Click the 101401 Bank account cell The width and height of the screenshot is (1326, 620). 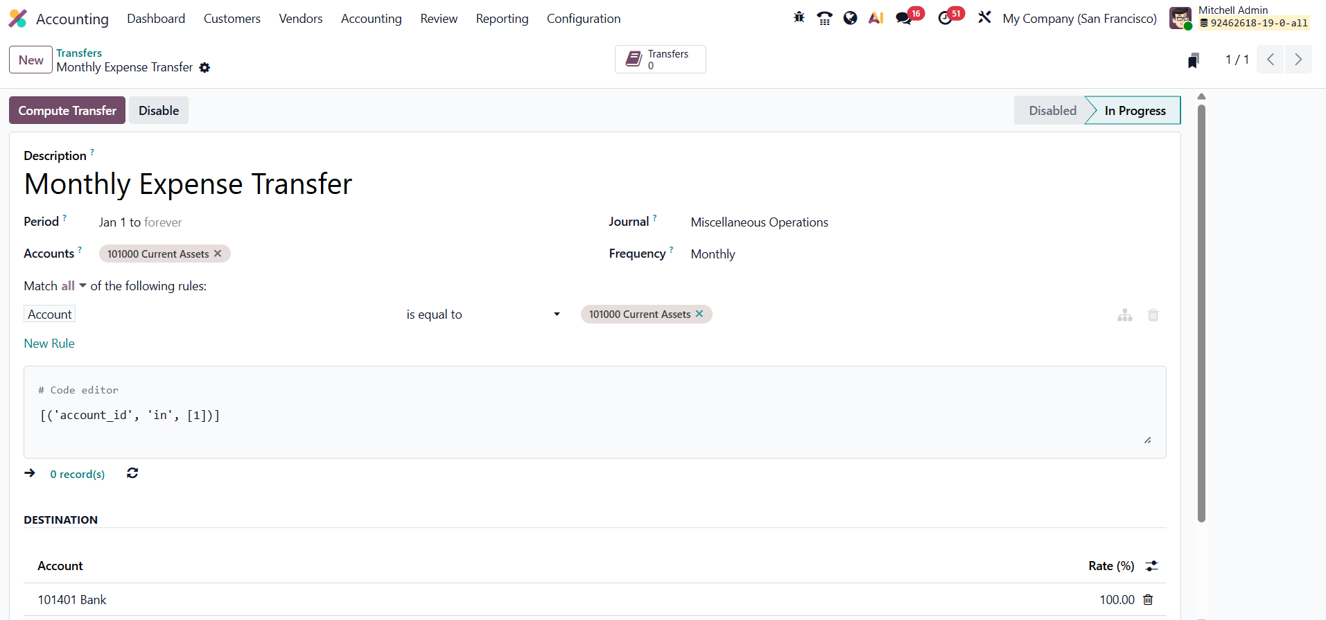pos(72,600)
